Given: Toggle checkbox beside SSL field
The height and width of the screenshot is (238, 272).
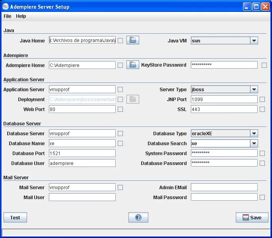Looking at the screenshot, I should pyautogui.click(x=262, y=109).
